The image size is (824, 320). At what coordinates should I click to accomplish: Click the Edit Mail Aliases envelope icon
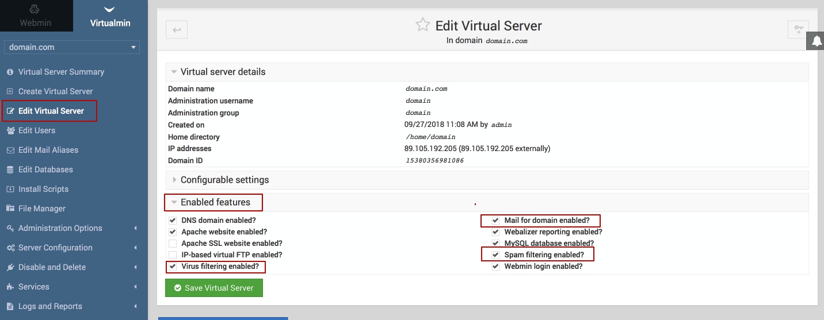(10, 150)
